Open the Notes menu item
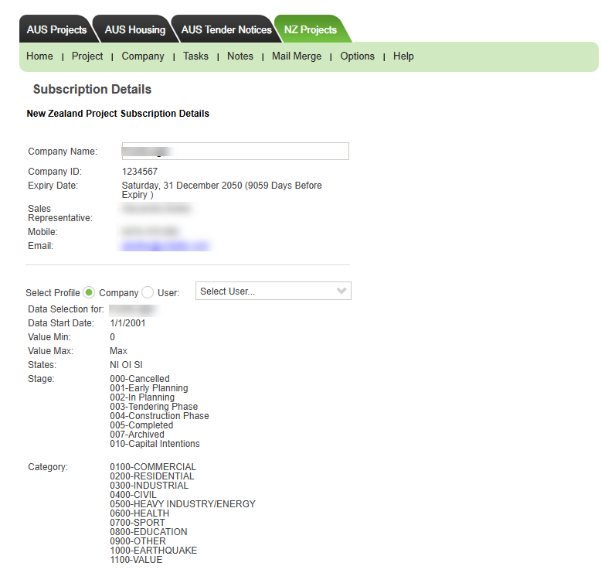The height and width of the screenshot is (573, 615). click(x=240, y=56)
